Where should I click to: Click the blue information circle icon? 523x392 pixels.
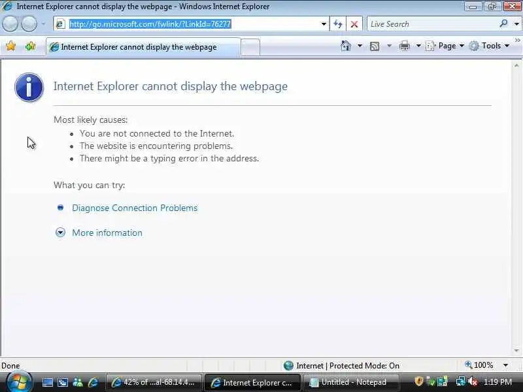tap(29, 87)
